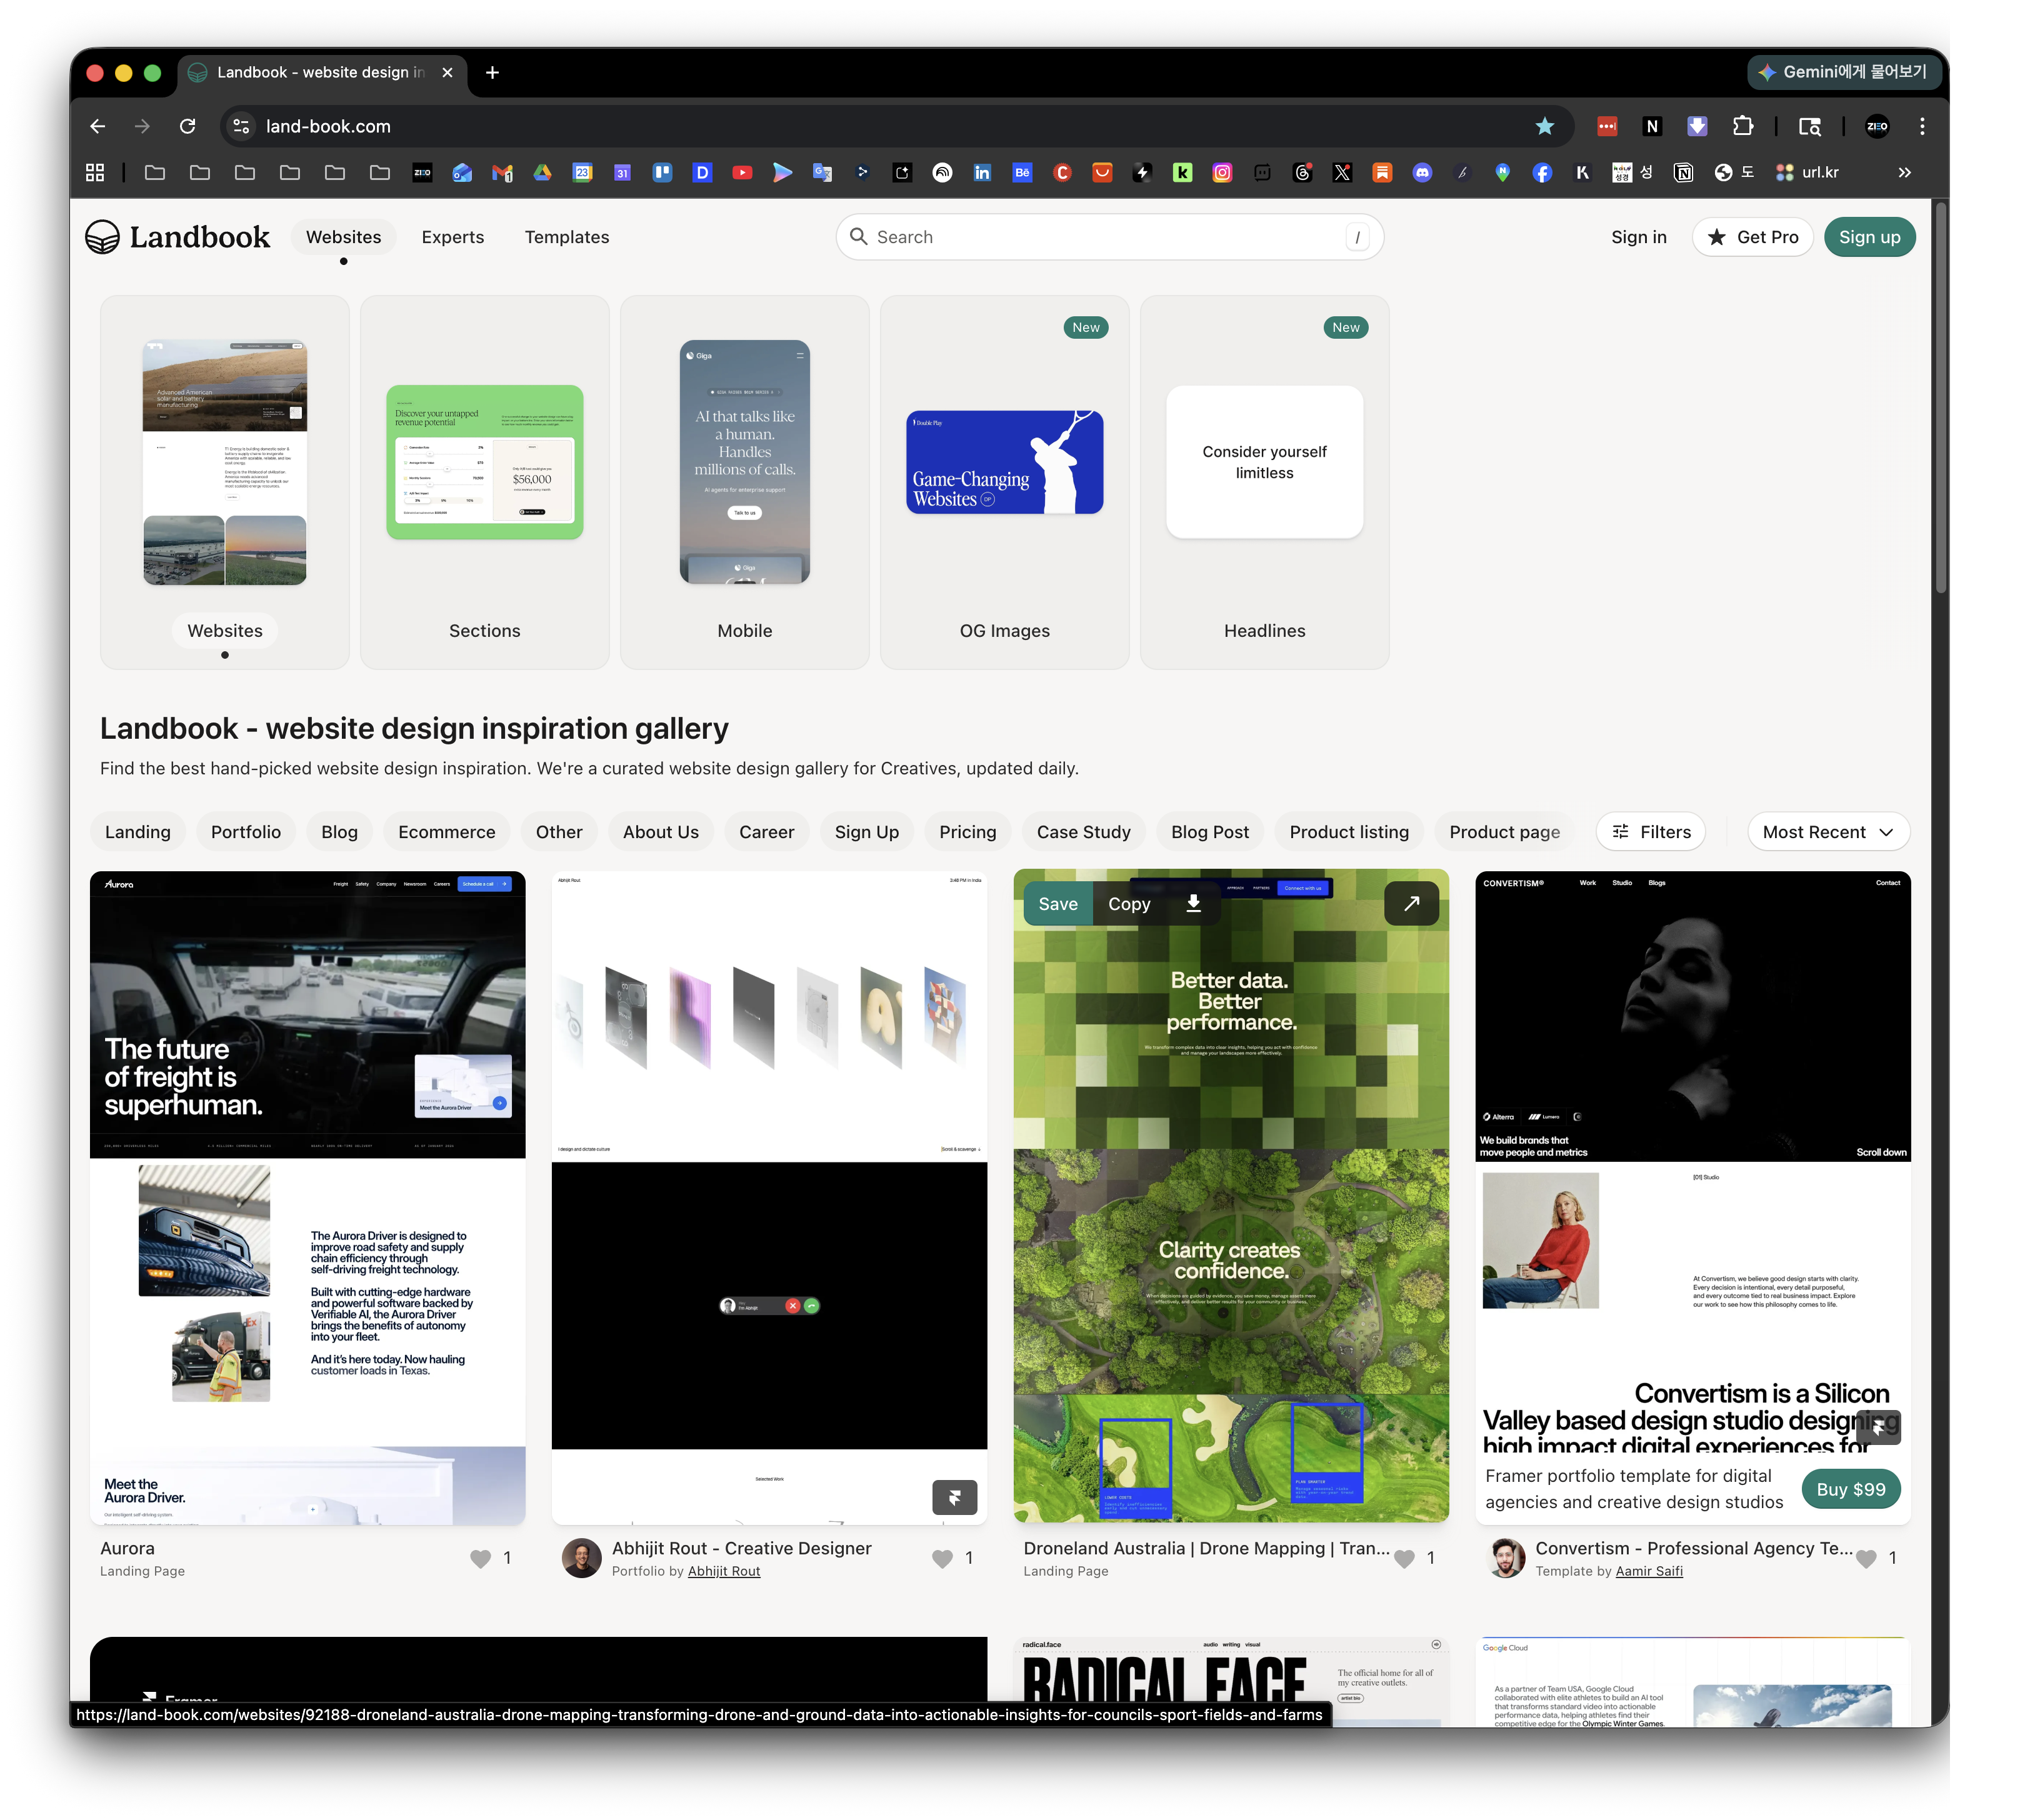Open Aamir Saifi's author profile link
Screen dimensions: 2020x1820
(1649, 1571)
